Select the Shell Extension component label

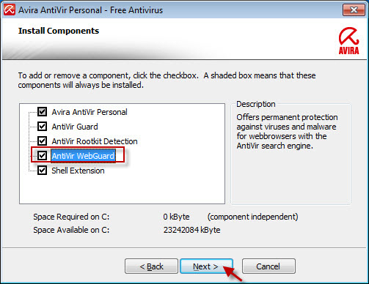pos(78,171)
